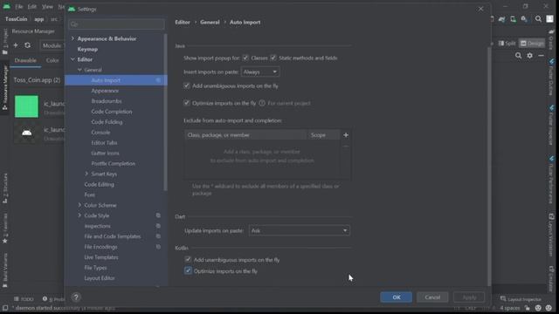559x314 pixels.
Task: Open the SDK Manager icon in the toolbar
Action: point(524,19)
